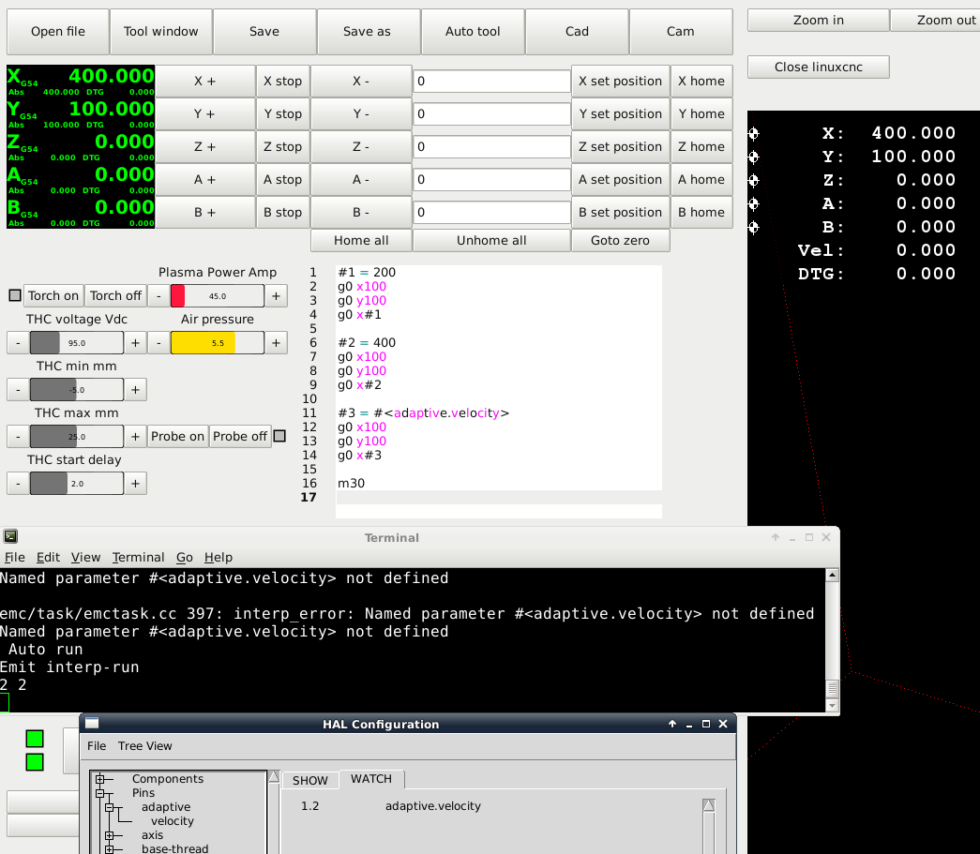Click the X position input field
The image size is (980, 854).
[491, 82]
